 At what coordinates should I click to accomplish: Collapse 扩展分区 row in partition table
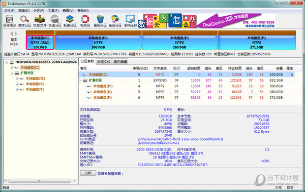point(81,80)
